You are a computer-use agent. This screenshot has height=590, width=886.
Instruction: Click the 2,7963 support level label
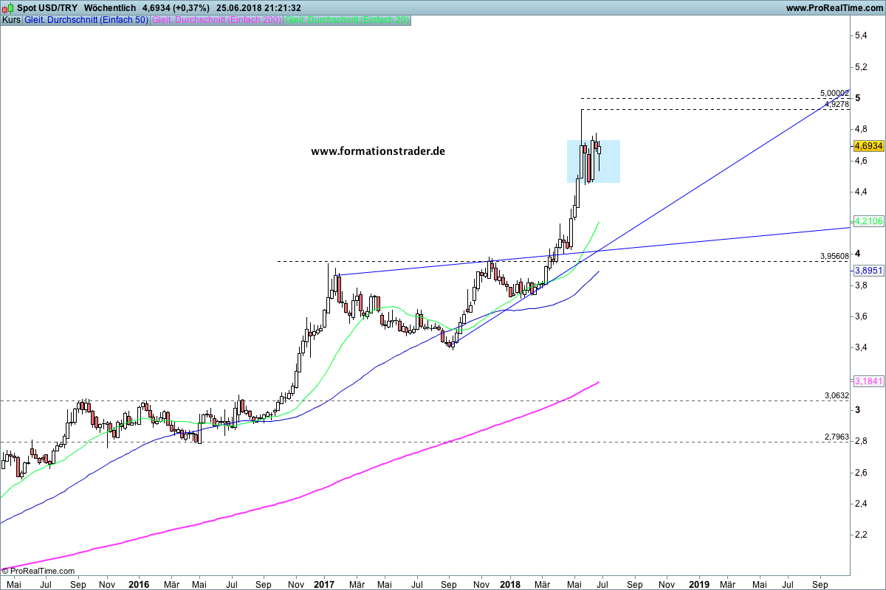click(837, 437)
